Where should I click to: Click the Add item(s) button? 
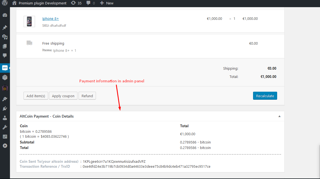click(36, 96)
